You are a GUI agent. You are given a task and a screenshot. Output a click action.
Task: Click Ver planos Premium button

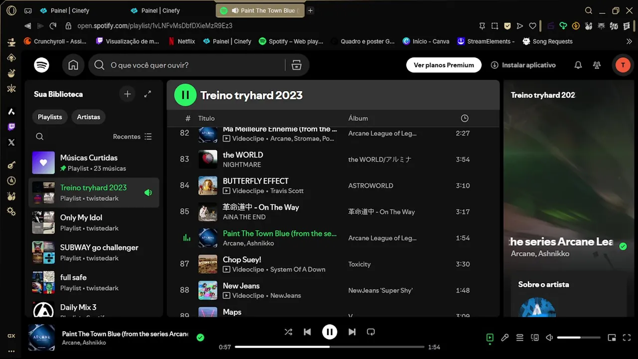point(444,65)
